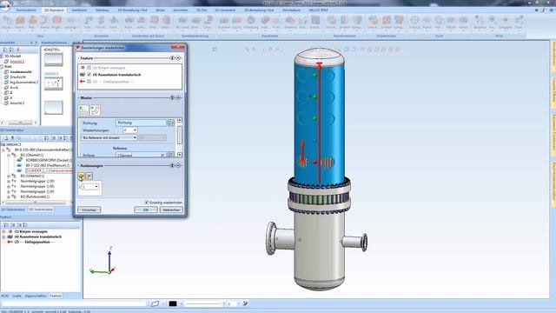Click the Fasen tool in the ribbon
Viewport: 556px width, 313px height.
[x=236, y=23]
